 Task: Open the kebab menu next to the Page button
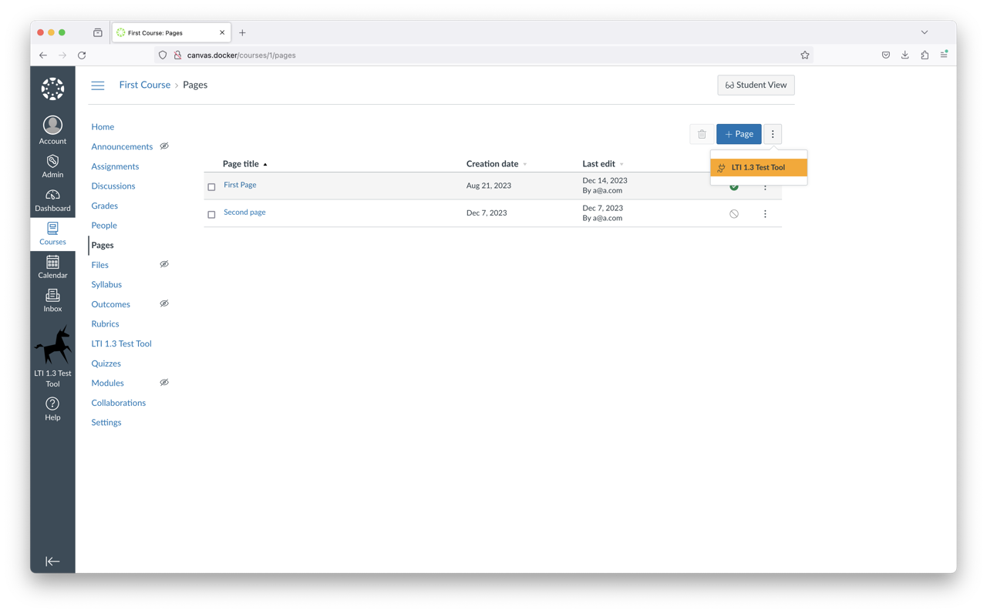(773, 133)
